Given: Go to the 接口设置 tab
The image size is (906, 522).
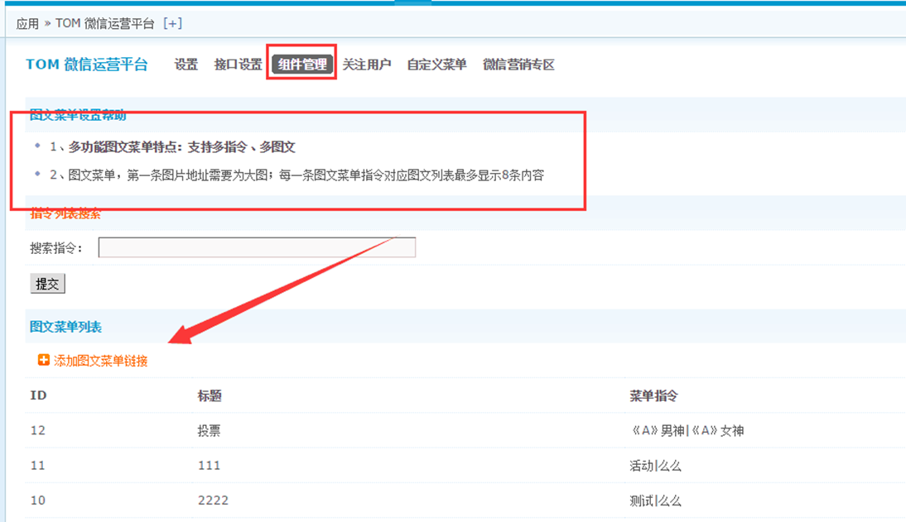Looking at the screenshot, I should click(238, 64).
